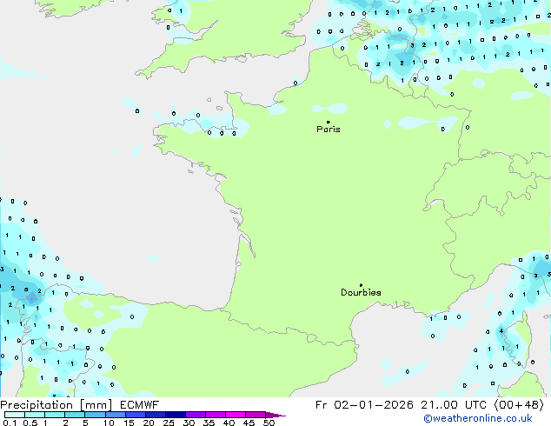Viewport: 551px width, 426px height.
Task: Click the '21..00 UTC' time text
Action: tap(455, 405)
